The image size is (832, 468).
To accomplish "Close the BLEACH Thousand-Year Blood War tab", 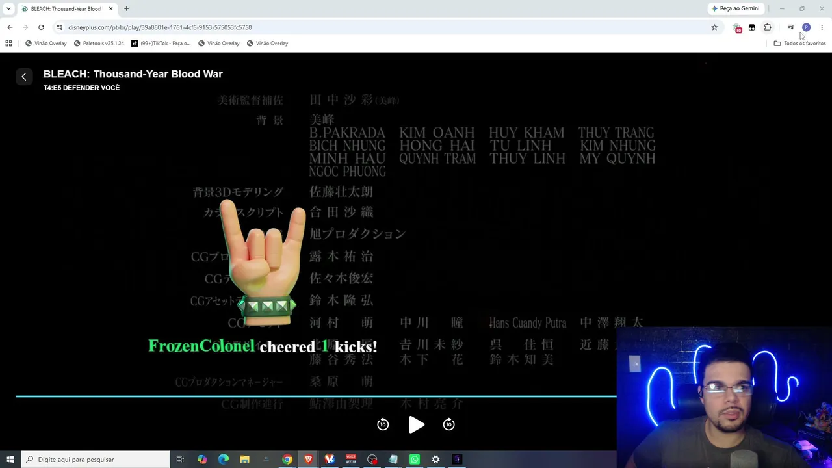I will [x=110, y=8].
